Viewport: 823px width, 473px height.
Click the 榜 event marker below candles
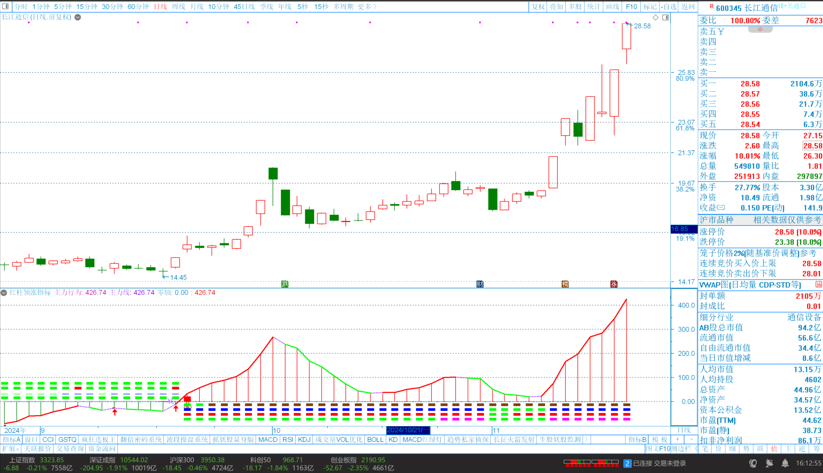(x=565, y=284)
